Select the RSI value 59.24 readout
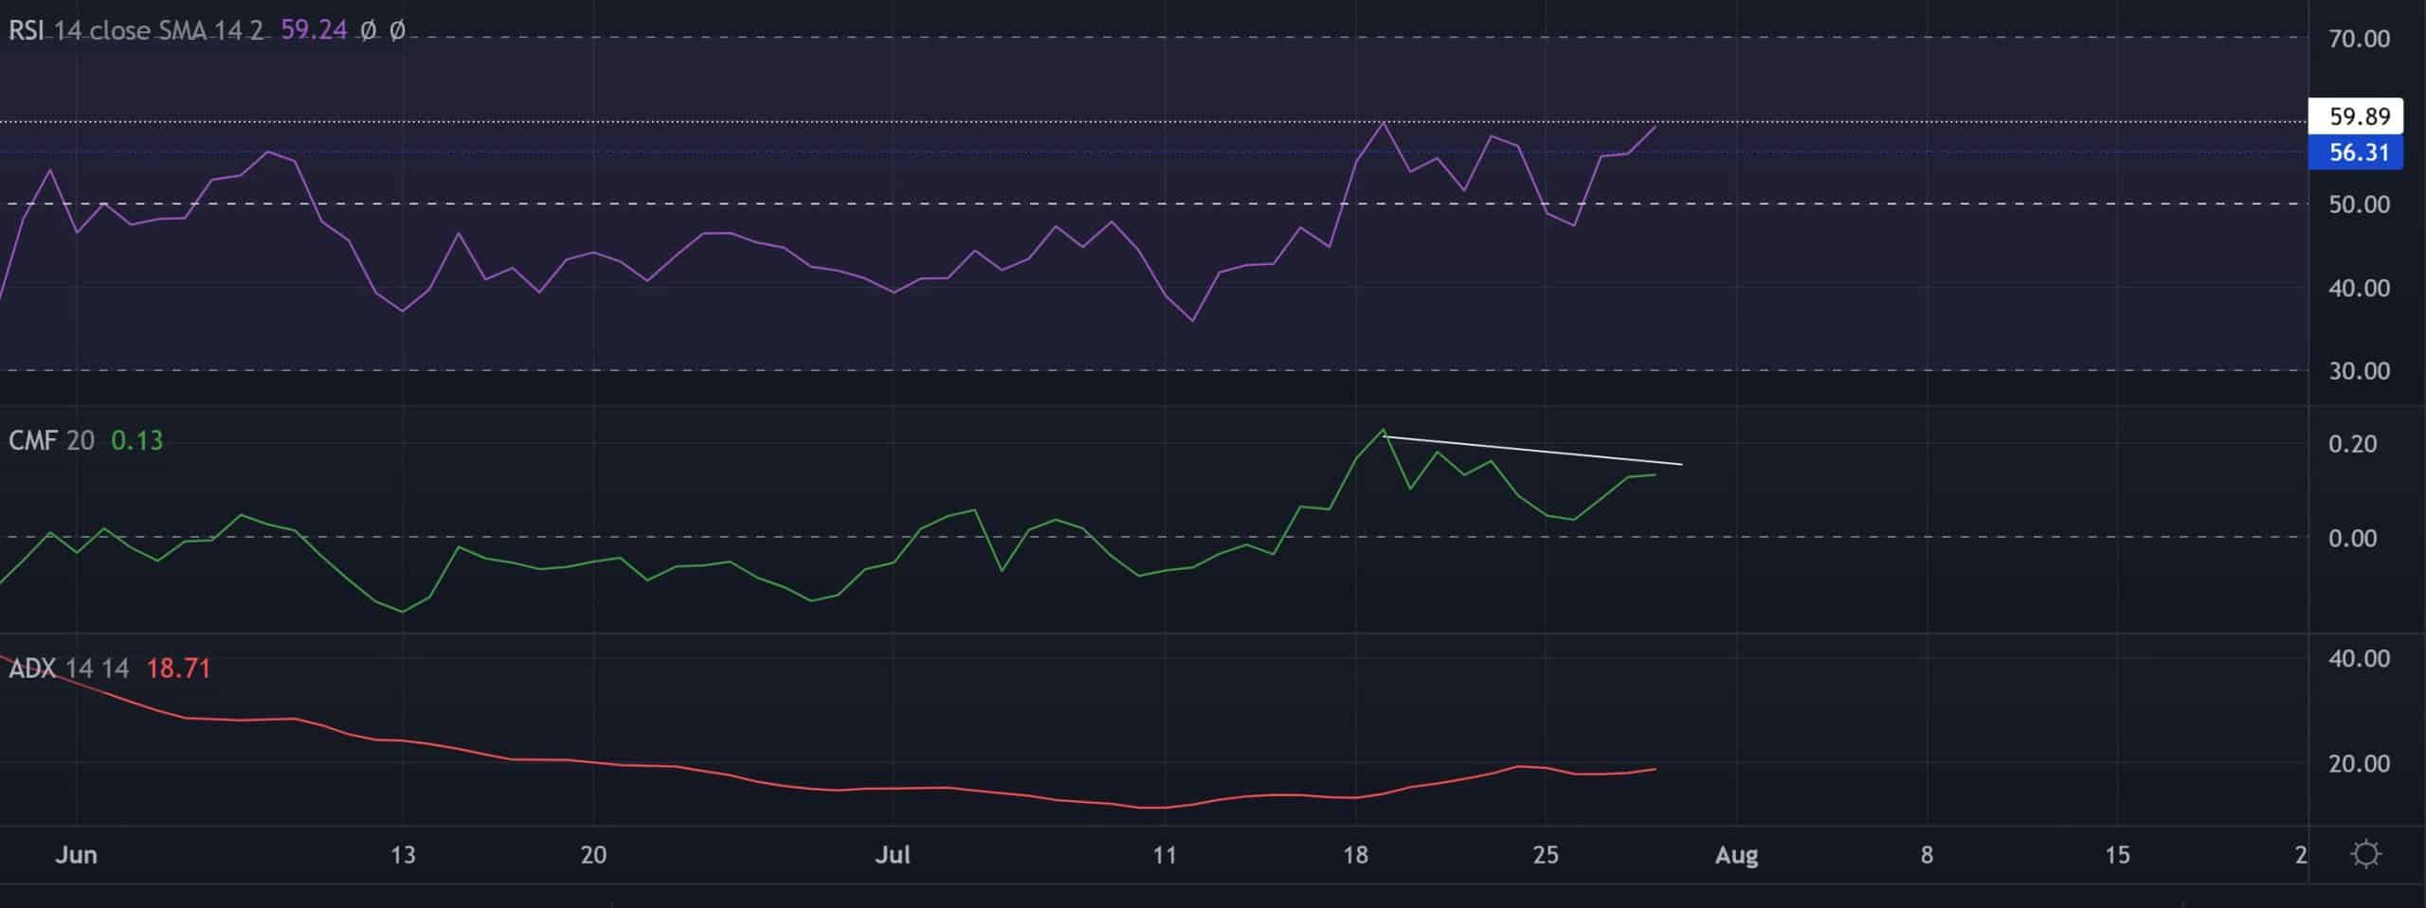2426x908 pixels. (x=314, y=30)
